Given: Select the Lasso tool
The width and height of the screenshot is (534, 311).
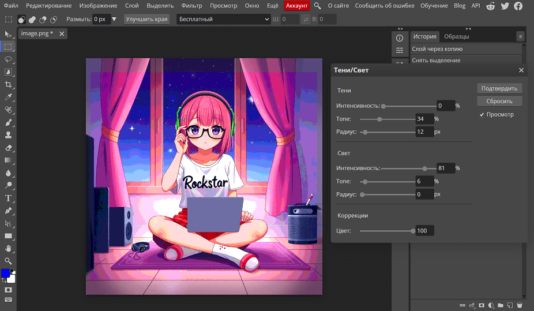Looking at the screenshot, I should point(8,59).
